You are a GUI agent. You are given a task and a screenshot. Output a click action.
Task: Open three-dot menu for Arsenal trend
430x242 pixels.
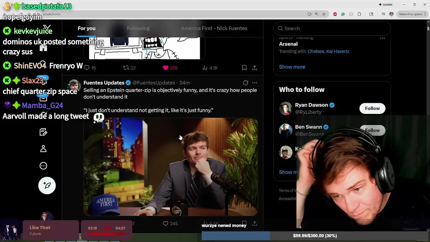click(x=382, y=38)
